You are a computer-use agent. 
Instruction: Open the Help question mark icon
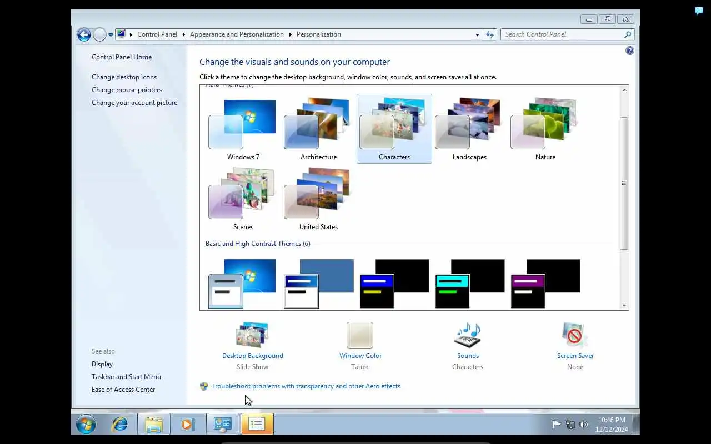click(x=629, y=51)
